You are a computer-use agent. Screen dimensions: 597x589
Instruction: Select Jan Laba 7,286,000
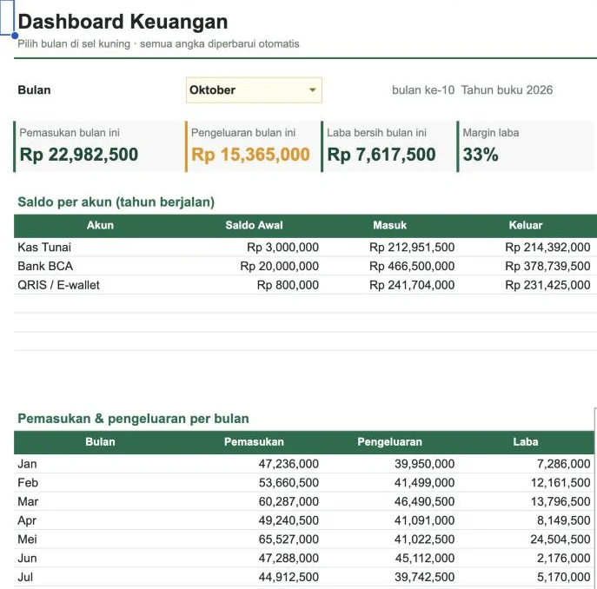click(x=563, y=464)
